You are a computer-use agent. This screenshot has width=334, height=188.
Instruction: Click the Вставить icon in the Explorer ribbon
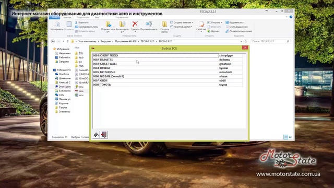coord(69,26)
